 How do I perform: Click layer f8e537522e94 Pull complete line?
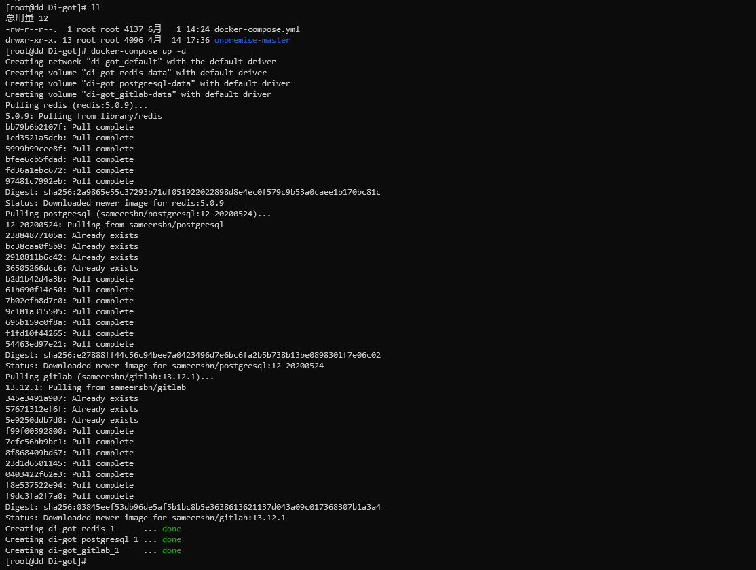69,485
